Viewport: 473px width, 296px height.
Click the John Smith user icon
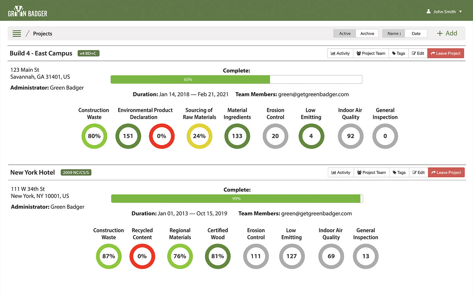(429, 11)
